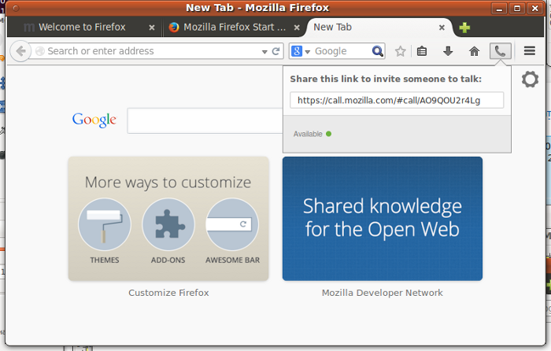Image resolution: width=551 pixels, height=351 pixels.
Task: Change the Available status in call panel
Action: pos(312,134)
